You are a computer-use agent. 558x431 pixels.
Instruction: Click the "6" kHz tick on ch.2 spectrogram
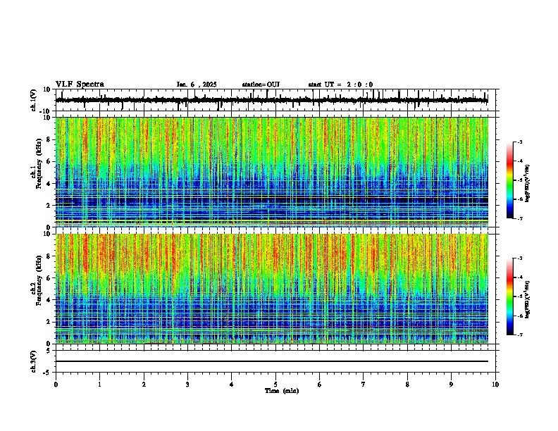click(x=49, y=278)
